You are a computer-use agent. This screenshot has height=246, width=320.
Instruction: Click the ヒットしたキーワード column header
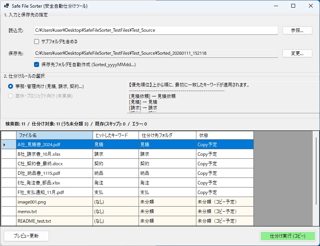[113, 135]
